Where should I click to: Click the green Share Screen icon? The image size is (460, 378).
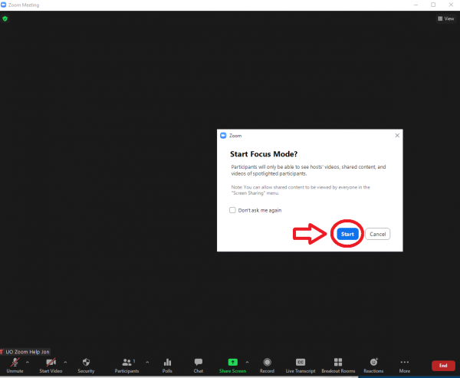point(232,362)
